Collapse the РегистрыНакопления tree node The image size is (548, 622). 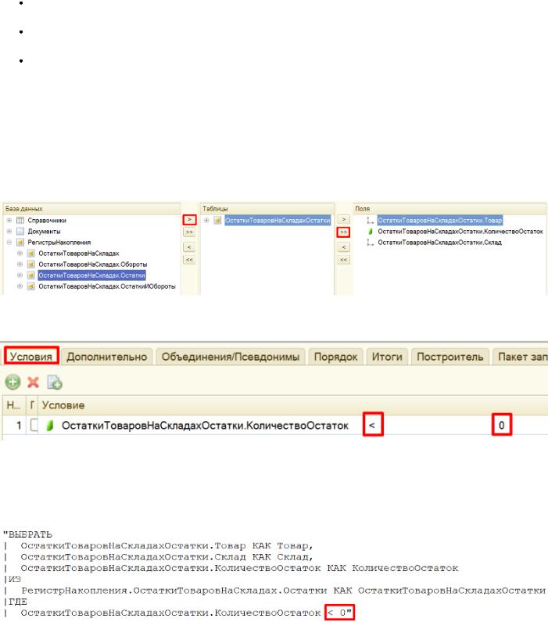9,243
